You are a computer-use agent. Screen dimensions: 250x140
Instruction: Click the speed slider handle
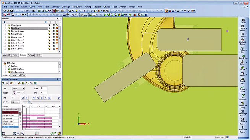[x=29, y=102]
